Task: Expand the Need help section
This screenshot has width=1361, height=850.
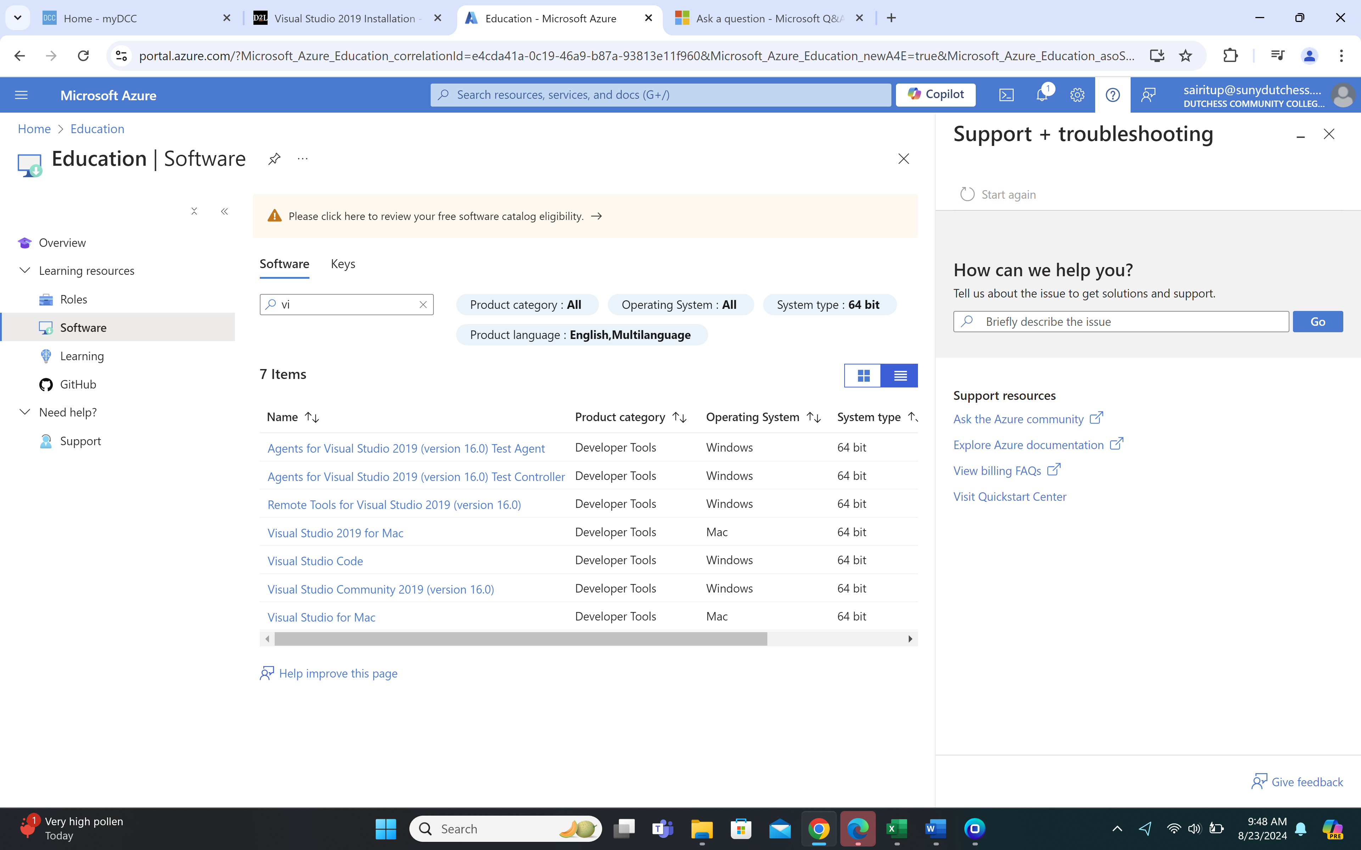Action: click(25, 412)
